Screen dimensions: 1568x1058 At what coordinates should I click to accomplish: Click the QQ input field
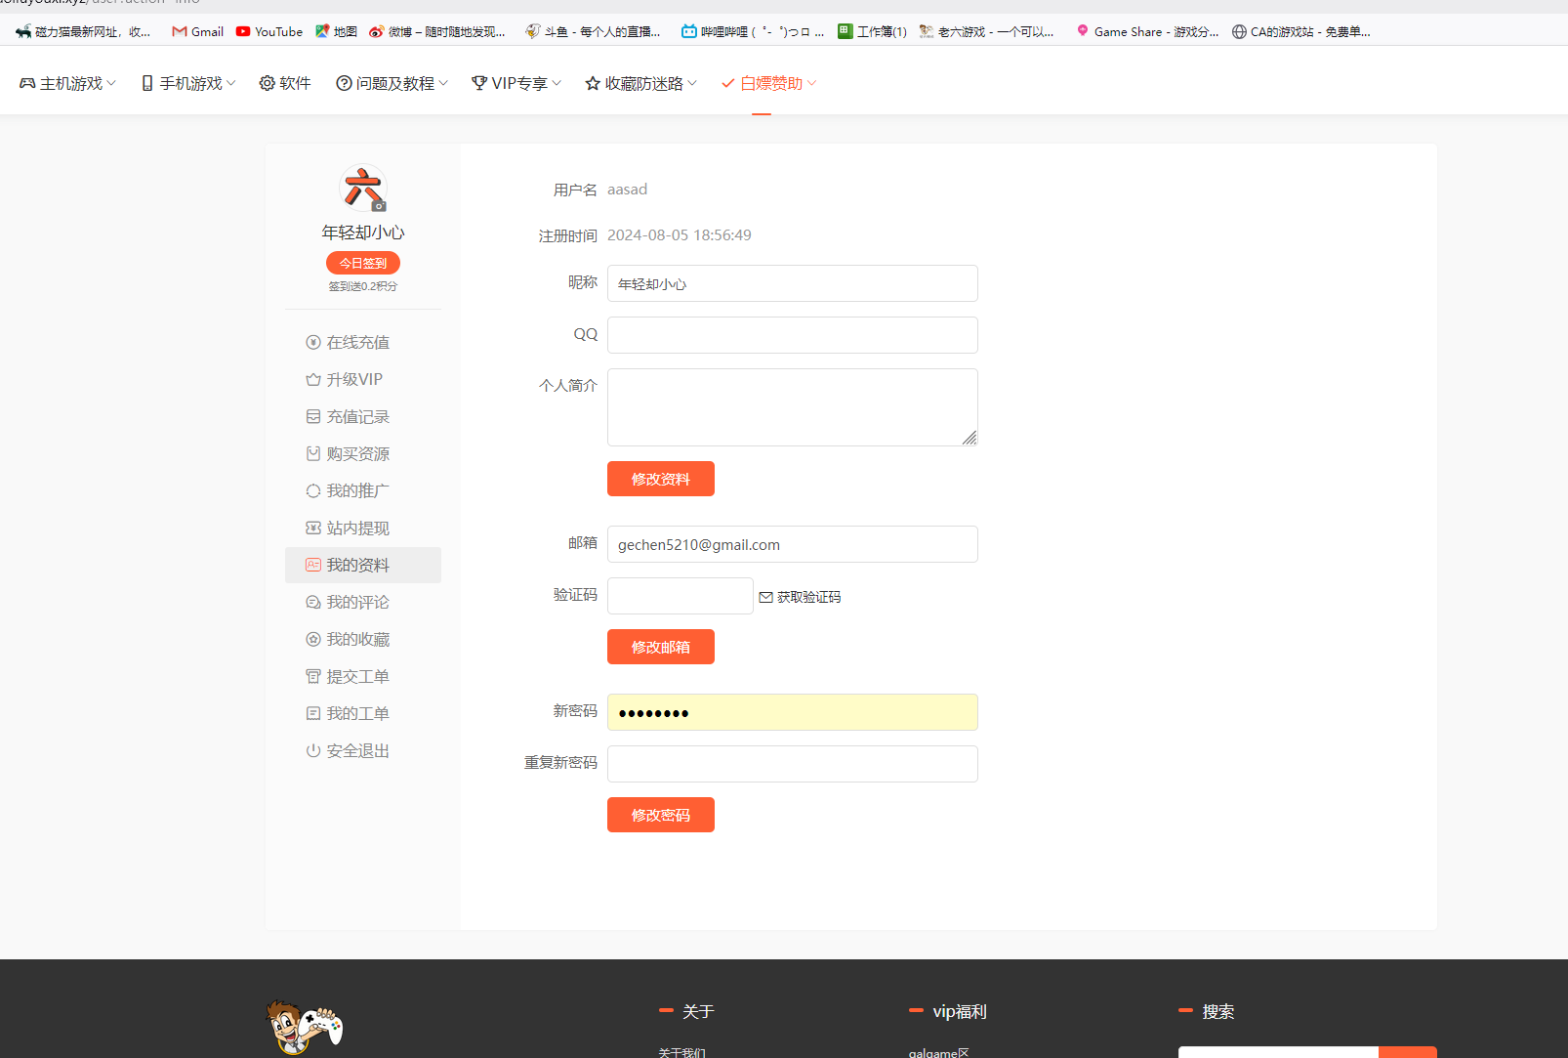coord(792,335)
